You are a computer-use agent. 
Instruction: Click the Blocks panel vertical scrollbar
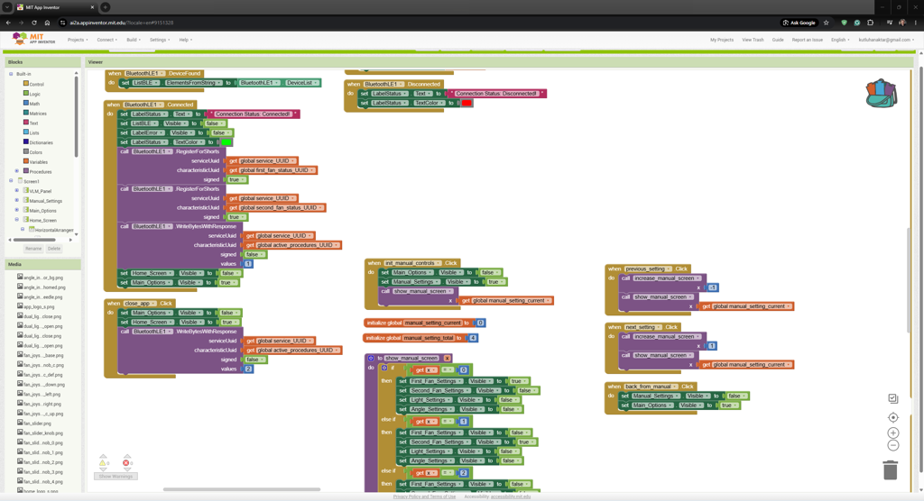(76, 116)
